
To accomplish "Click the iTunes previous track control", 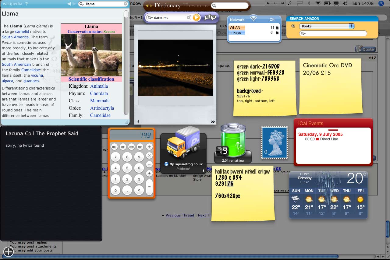I will (x=269, y=3).
